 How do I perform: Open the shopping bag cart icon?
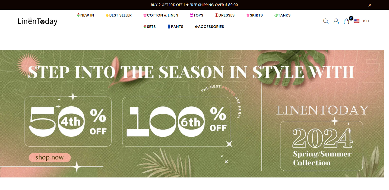click(x=346, y=21)
